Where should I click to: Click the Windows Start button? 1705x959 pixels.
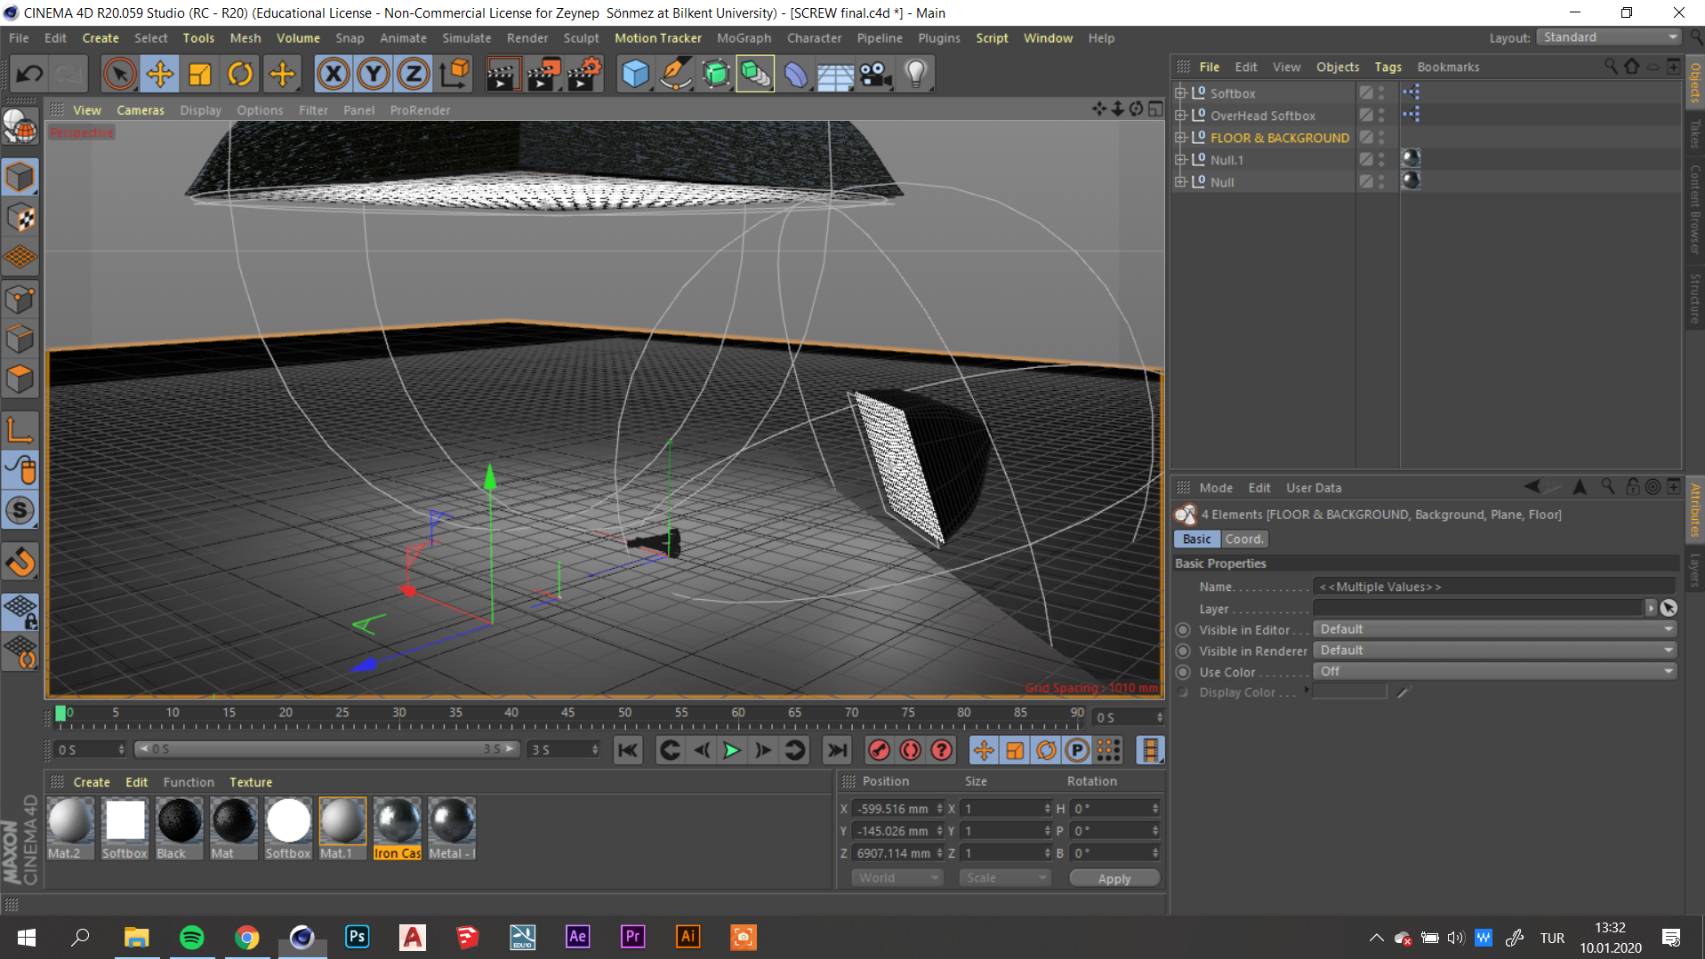[x=27, y=937]
